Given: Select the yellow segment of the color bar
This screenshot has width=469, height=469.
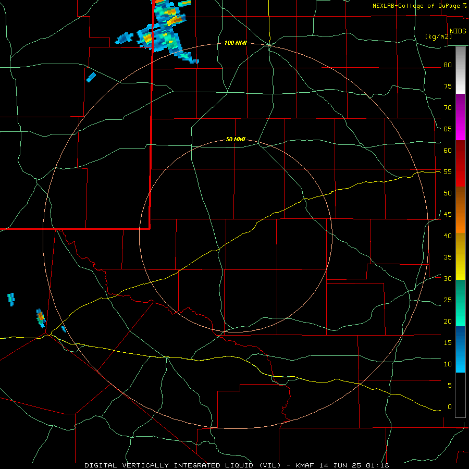Looking at the screenshot, I should pos(460,256).
